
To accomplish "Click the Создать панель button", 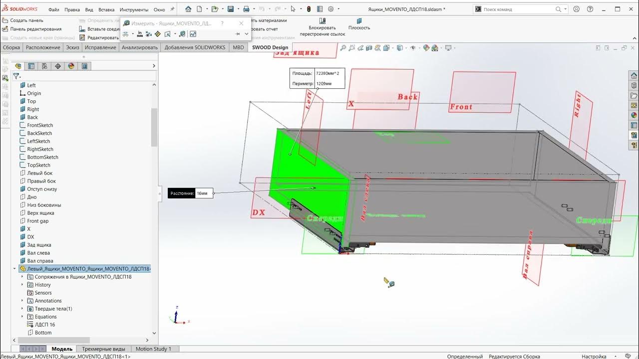I will [x=22, y=20].
